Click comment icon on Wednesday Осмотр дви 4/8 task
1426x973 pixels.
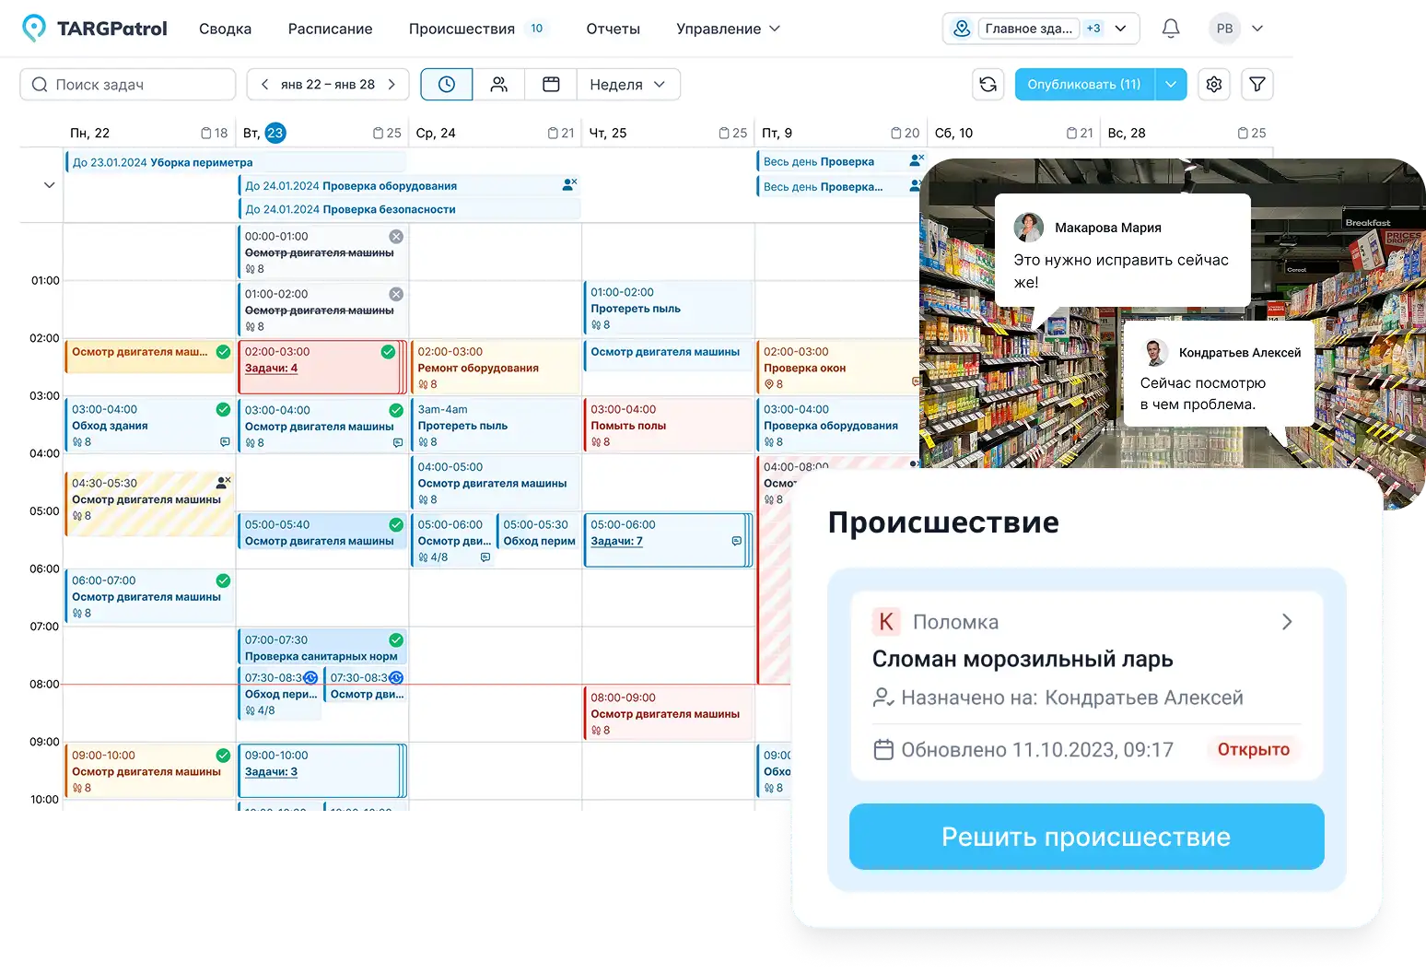point(485,557)
